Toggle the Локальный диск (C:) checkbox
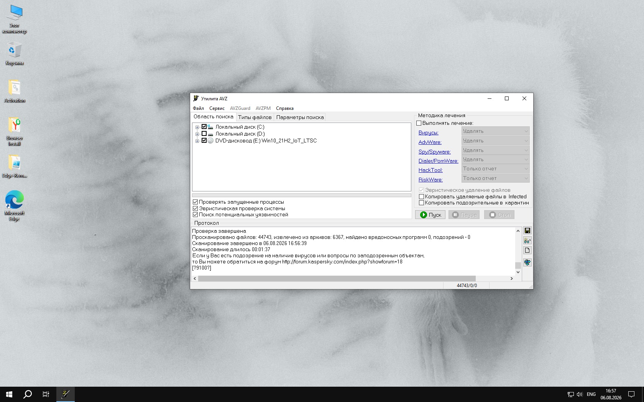The image size is (644, 402). [204, 127]
